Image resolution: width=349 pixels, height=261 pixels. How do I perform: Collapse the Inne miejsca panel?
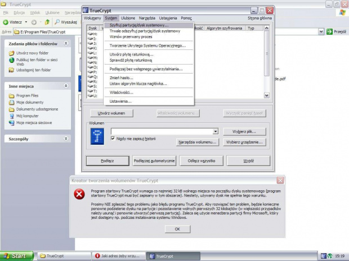[x=66, y=86]
